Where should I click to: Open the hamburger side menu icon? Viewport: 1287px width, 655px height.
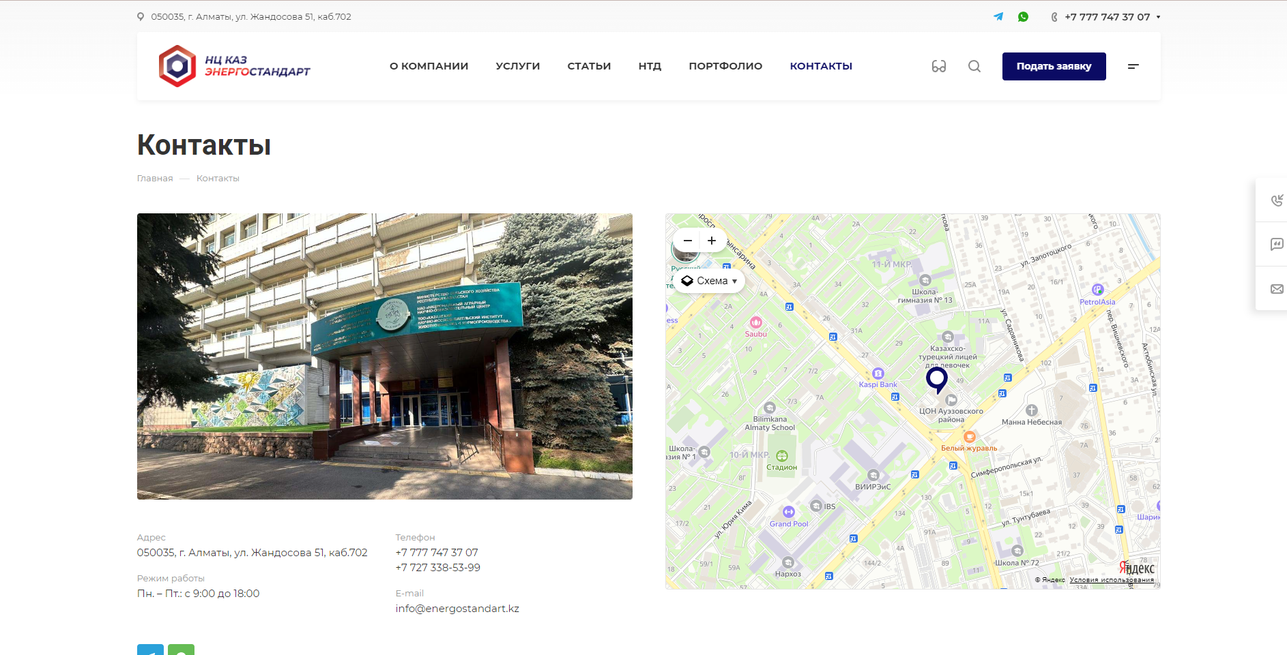coord(1133,66)
